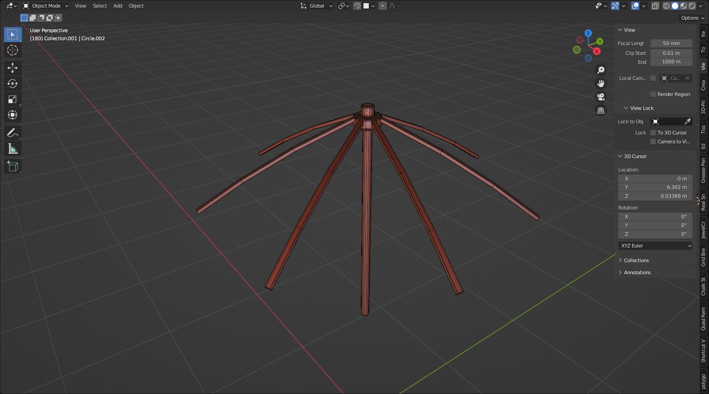
Task: Open the Object menu
Action: pyautogui.click(x=136, y=6)
